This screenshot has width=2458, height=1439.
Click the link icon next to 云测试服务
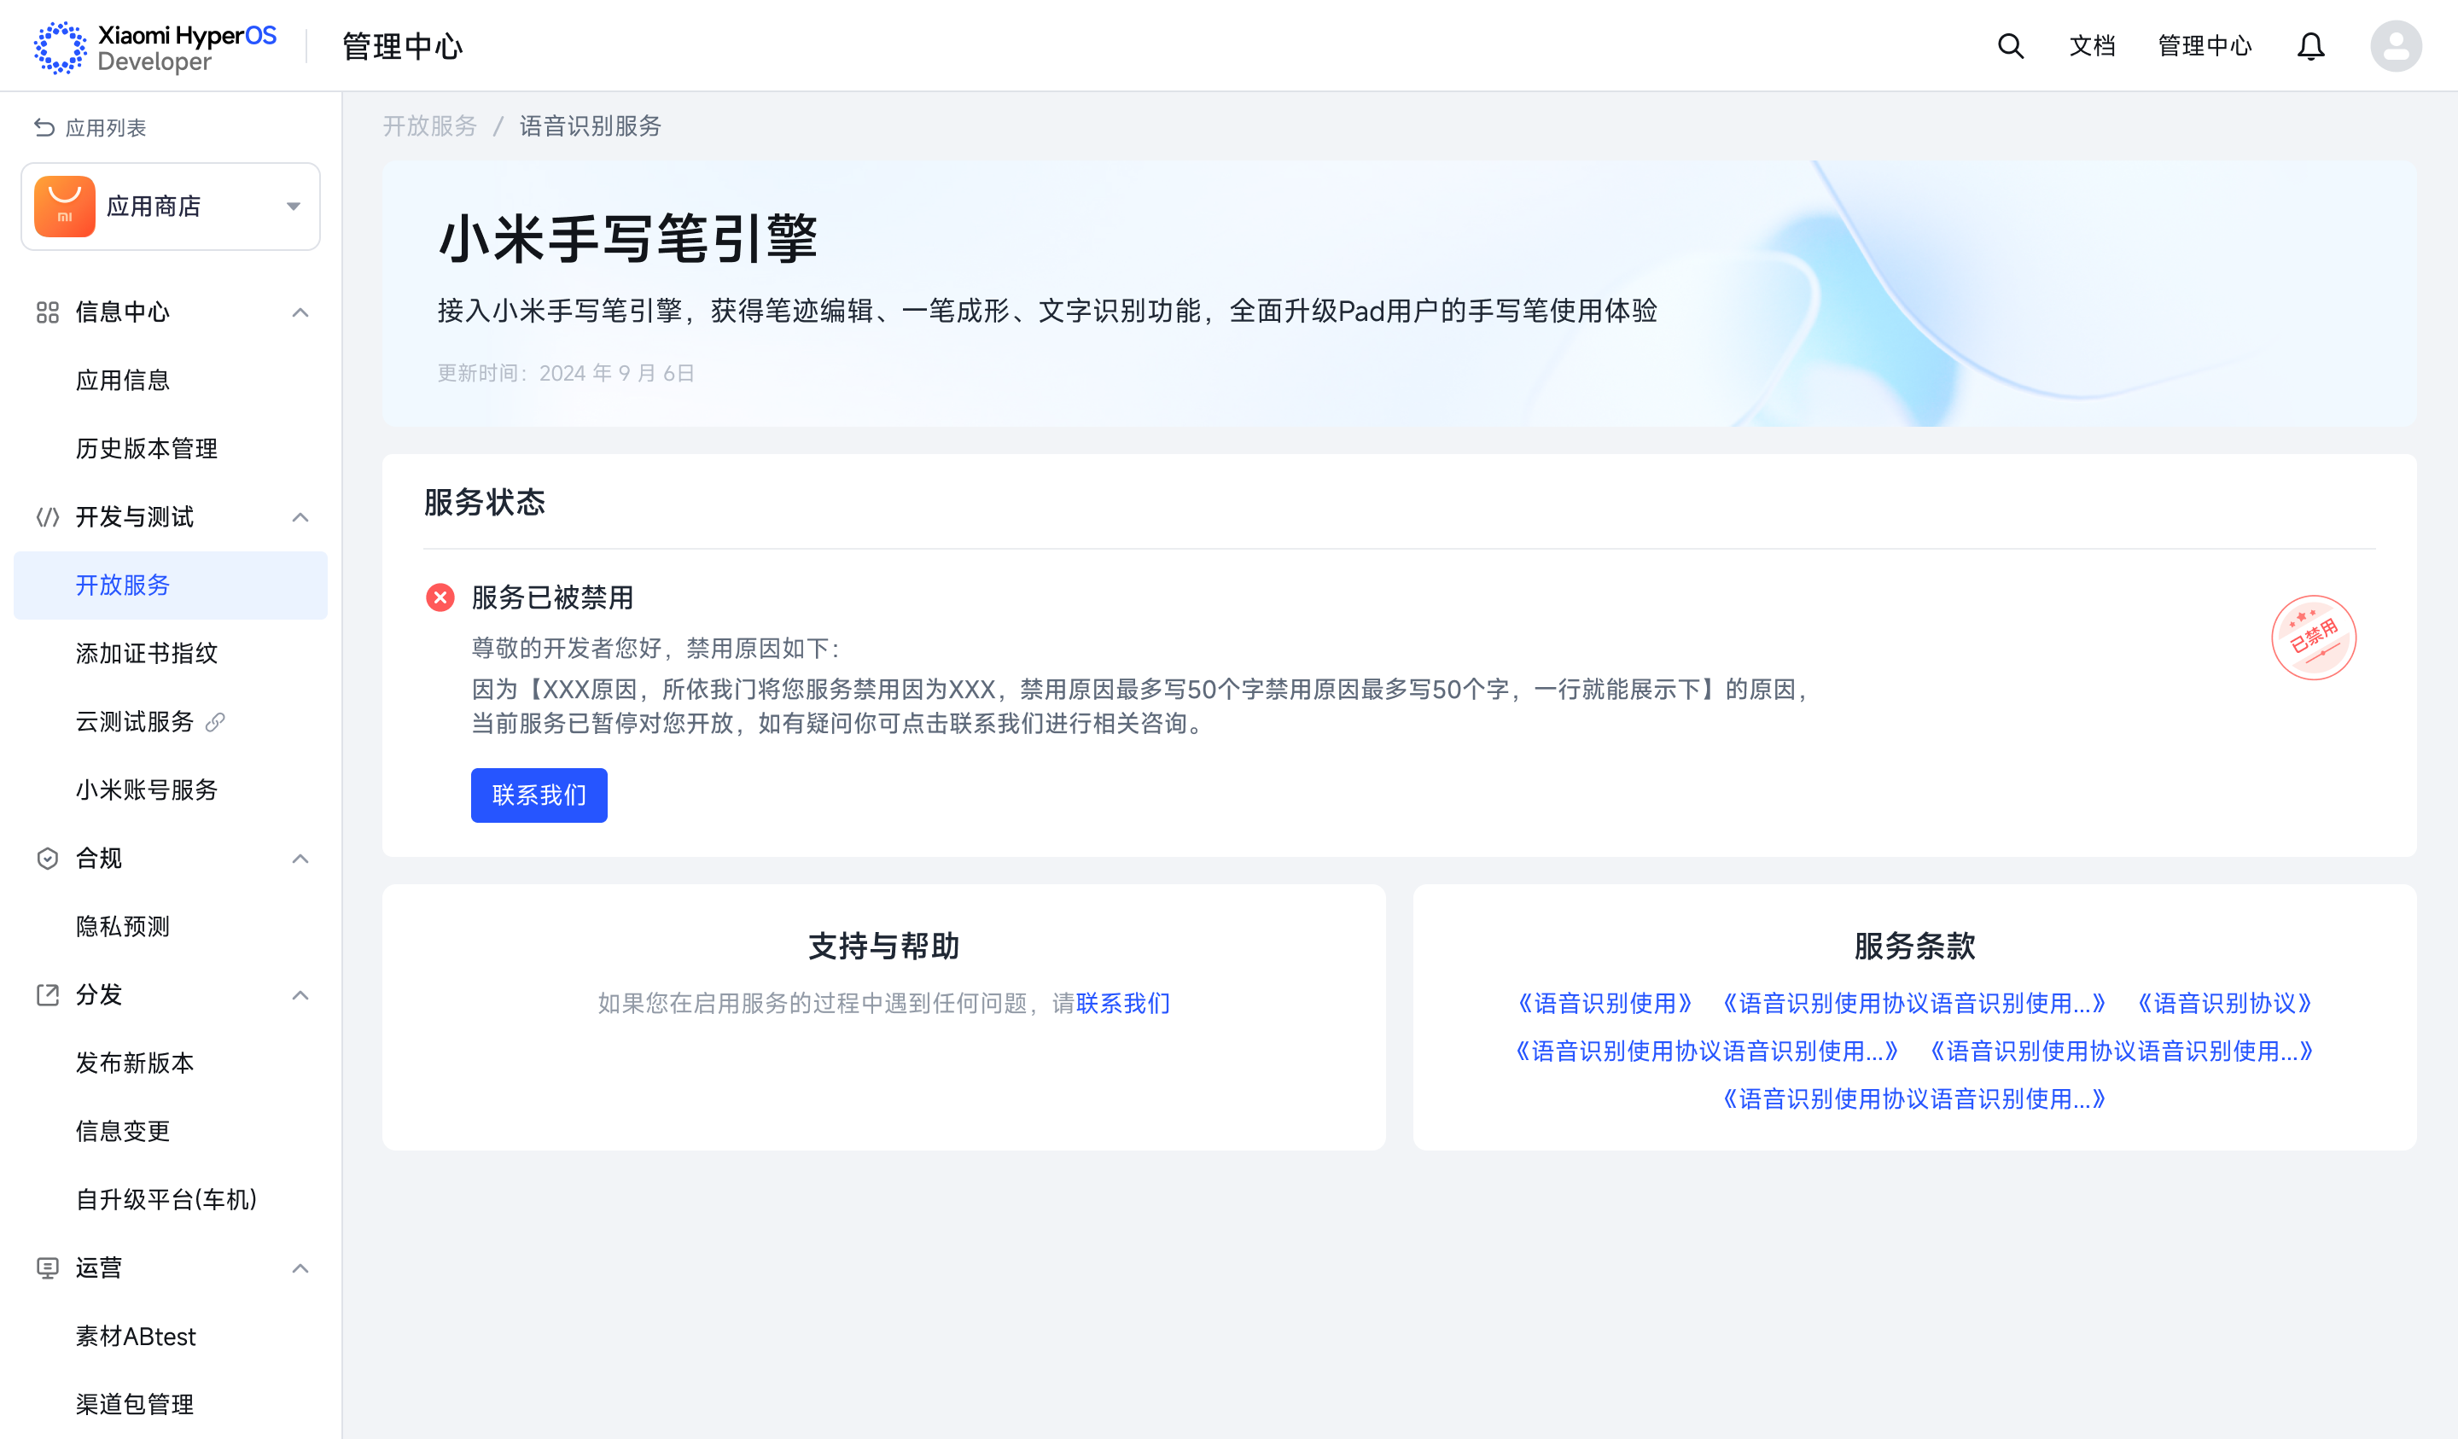pyautogui.click(x=216, y=722)
